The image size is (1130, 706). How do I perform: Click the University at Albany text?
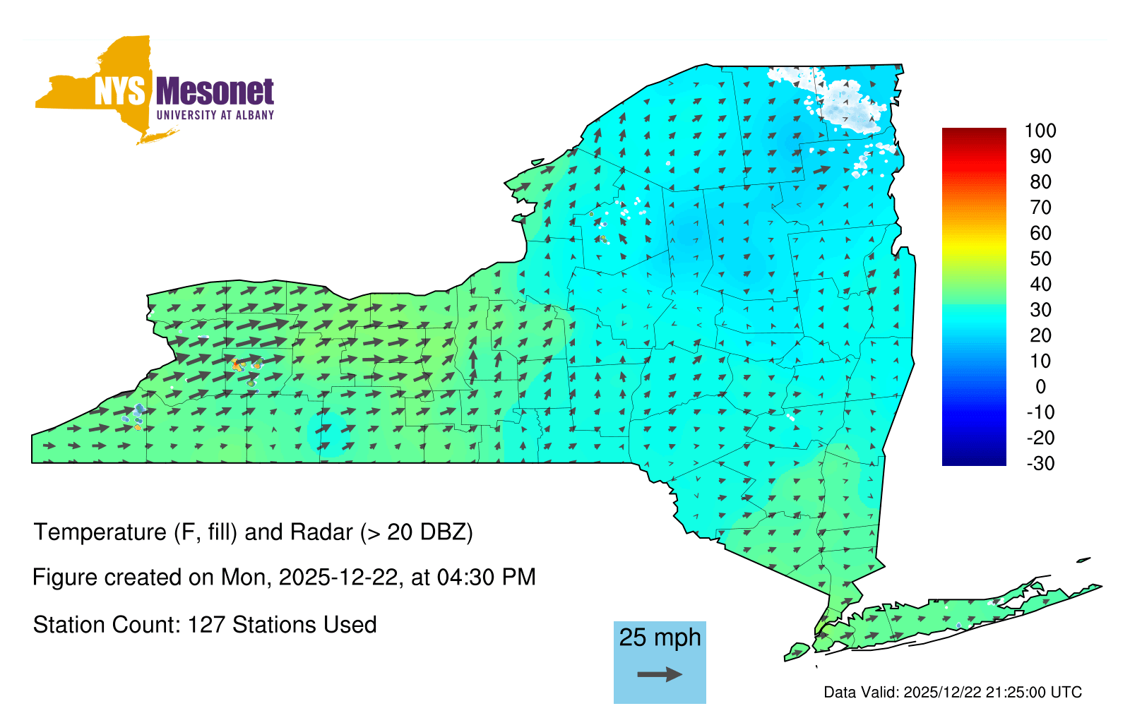tap(215, 115)
